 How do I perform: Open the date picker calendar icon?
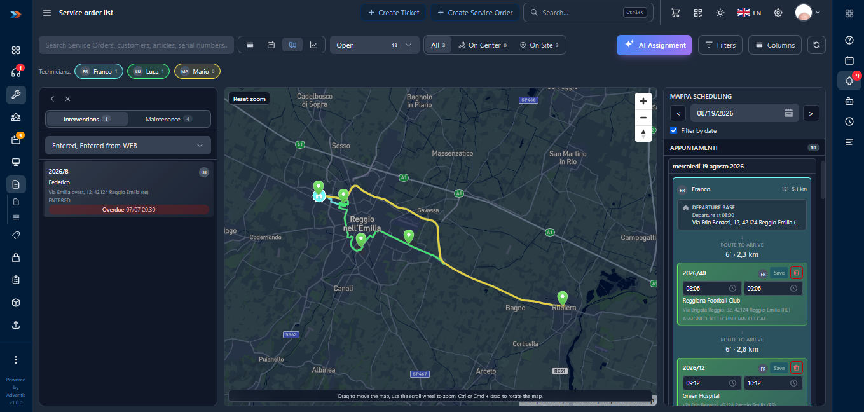click(788, 113)
